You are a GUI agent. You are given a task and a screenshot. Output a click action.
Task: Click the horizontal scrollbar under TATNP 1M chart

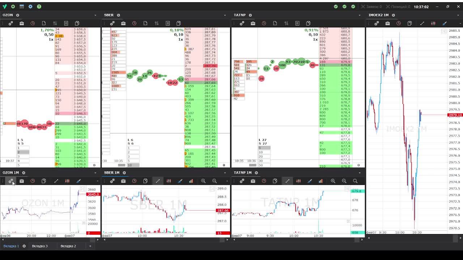tap(298, 239)
